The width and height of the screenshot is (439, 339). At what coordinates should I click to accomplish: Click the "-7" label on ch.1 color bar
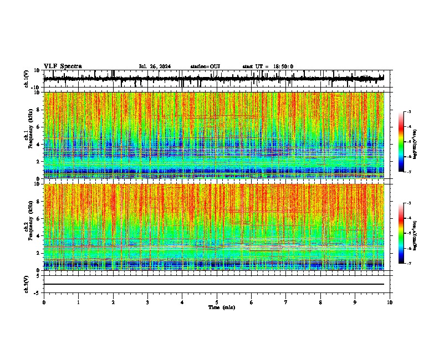click(x=409, y=172)
